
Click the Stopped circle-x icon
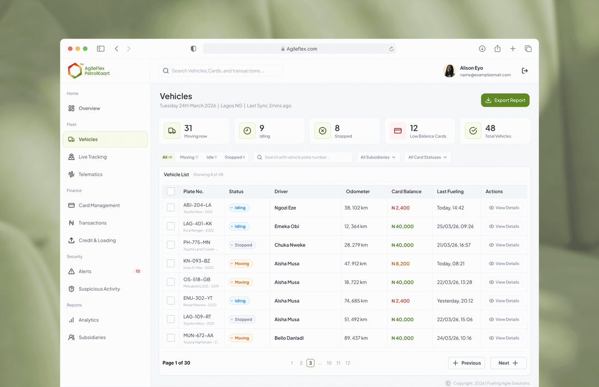coord(322,131)
